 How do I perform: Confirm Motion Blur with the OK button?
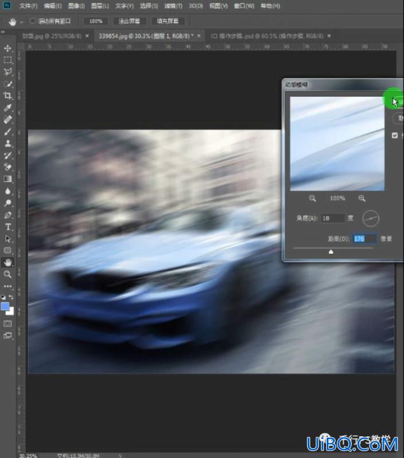click(x=398, y=102)
